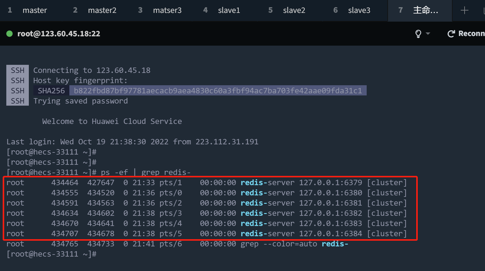
Task: Open a new terminal tab with plus icon
Action: tap(464, 11)
